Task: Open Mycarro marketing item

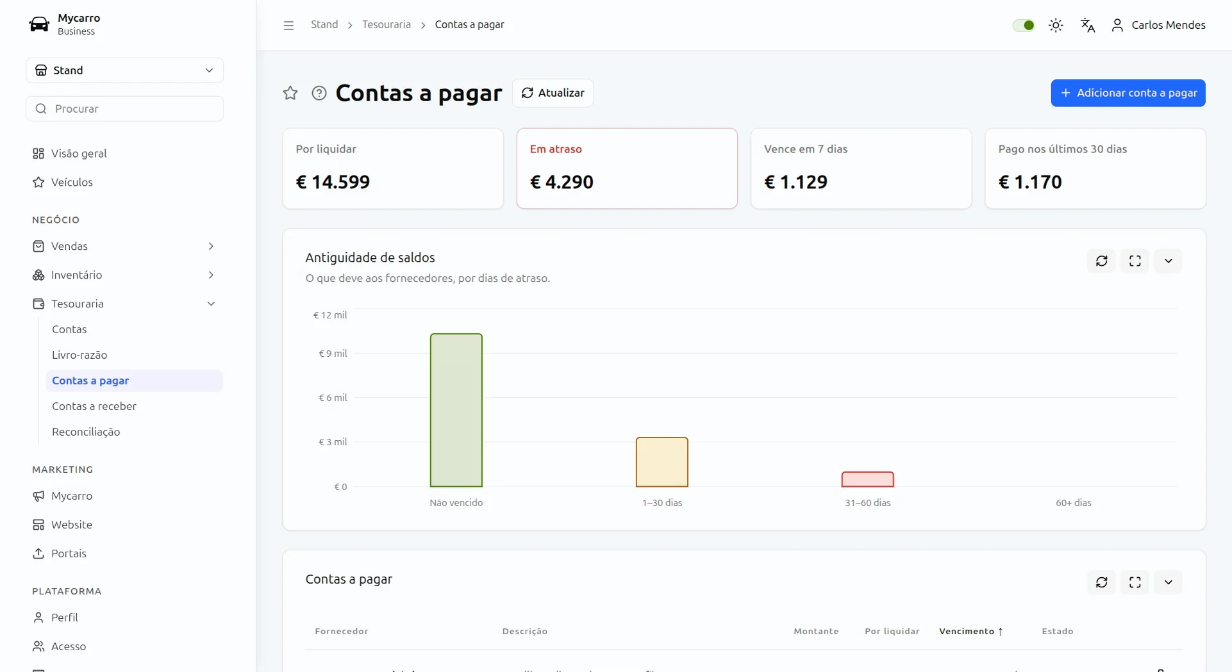Action: click(x=125, y=496)
